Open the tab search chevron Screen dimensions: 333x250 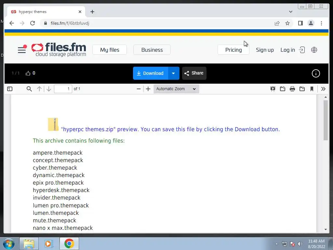tap(291, 12)
